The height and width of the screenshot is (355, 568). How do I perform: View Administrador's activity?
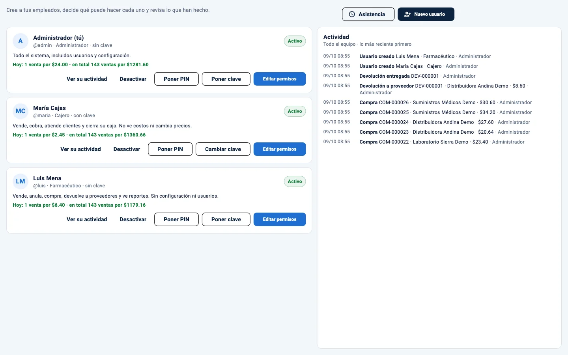87,79
